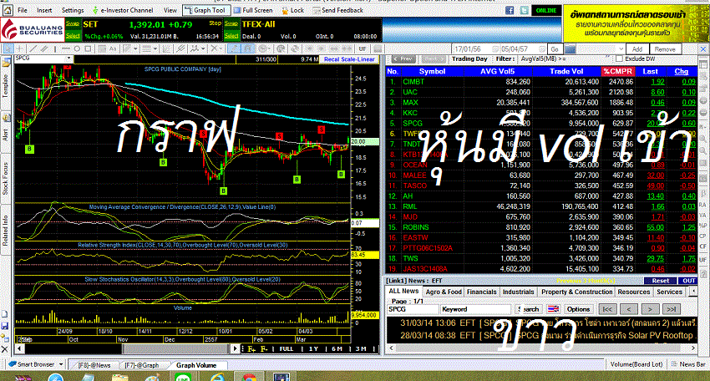Click the home icon beside File menu
Viewport: 710px width, 381px height.
pos(8,10)
